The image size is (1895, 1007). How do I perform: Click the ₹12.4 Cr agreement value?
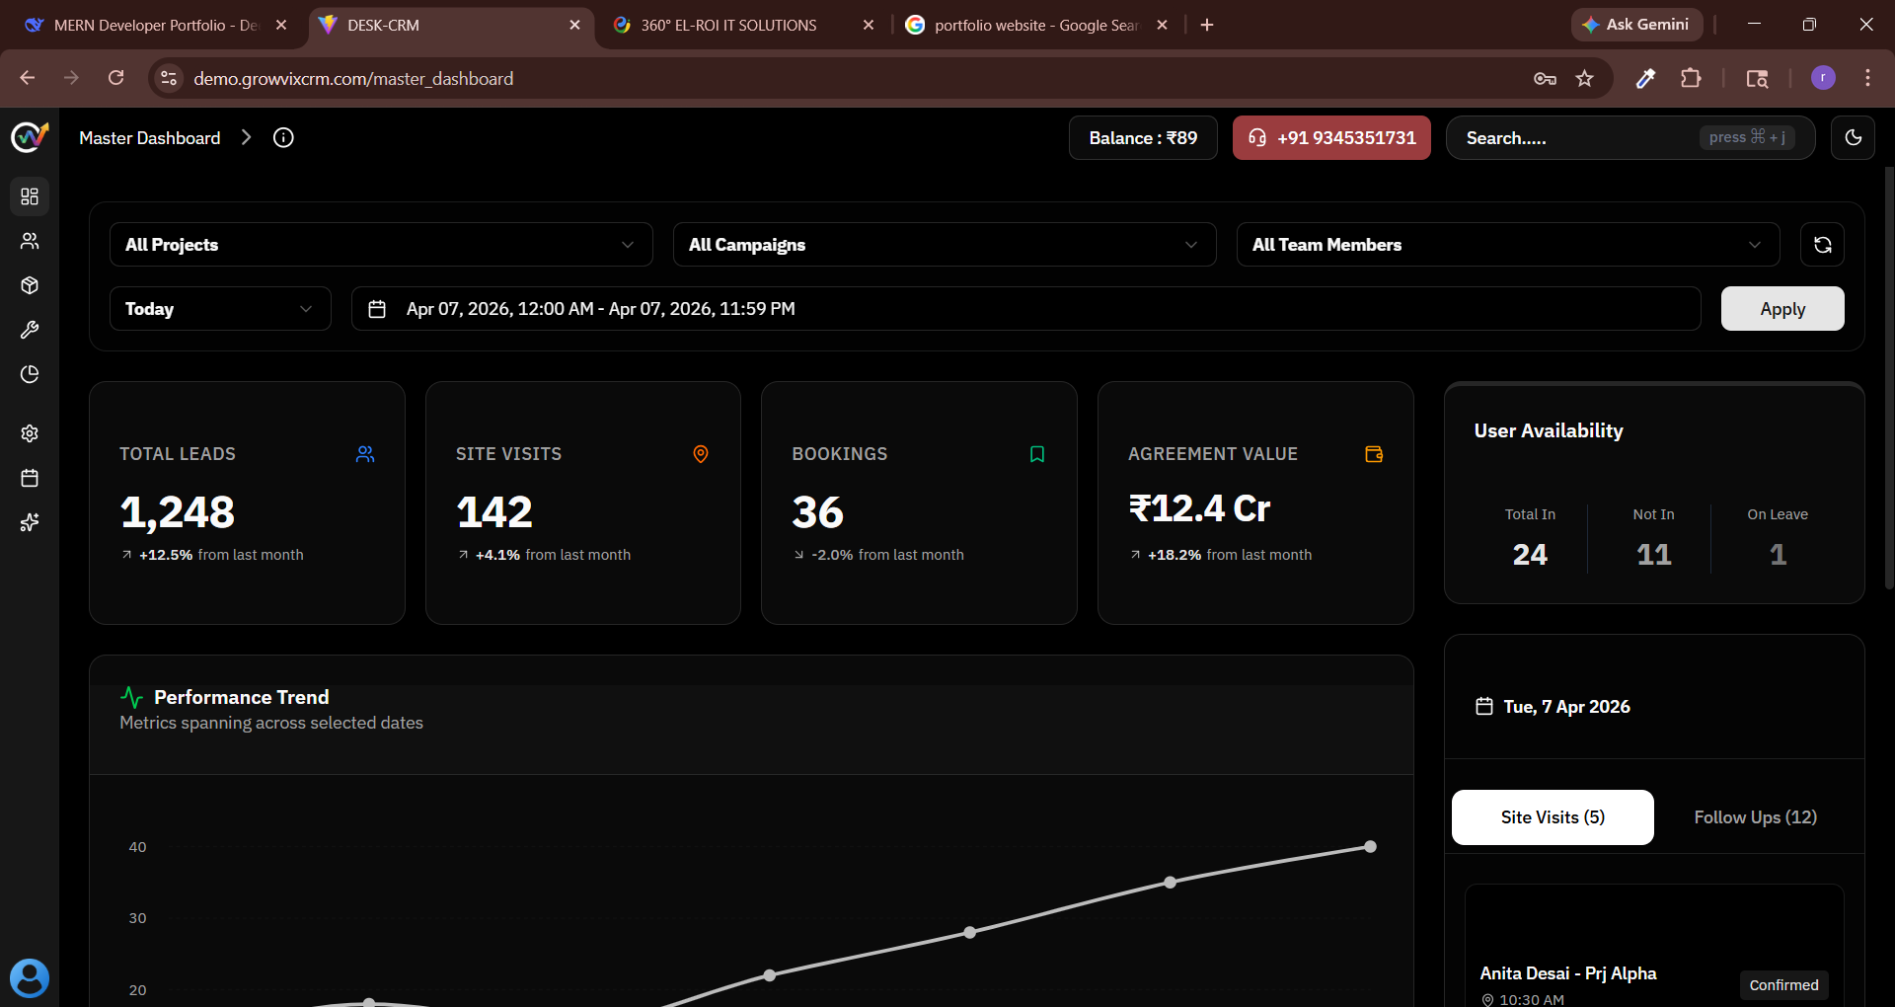(1199, 509)
